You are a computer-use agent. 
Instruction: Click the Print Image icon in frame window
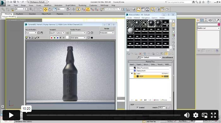(x=35, y=38)
